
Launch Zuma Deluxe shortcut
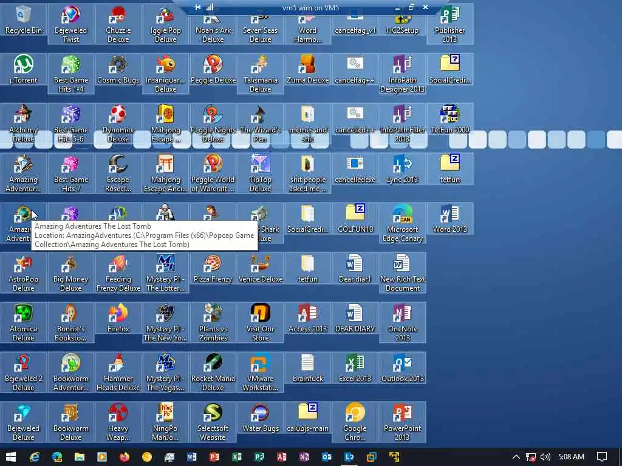point(308,69)
